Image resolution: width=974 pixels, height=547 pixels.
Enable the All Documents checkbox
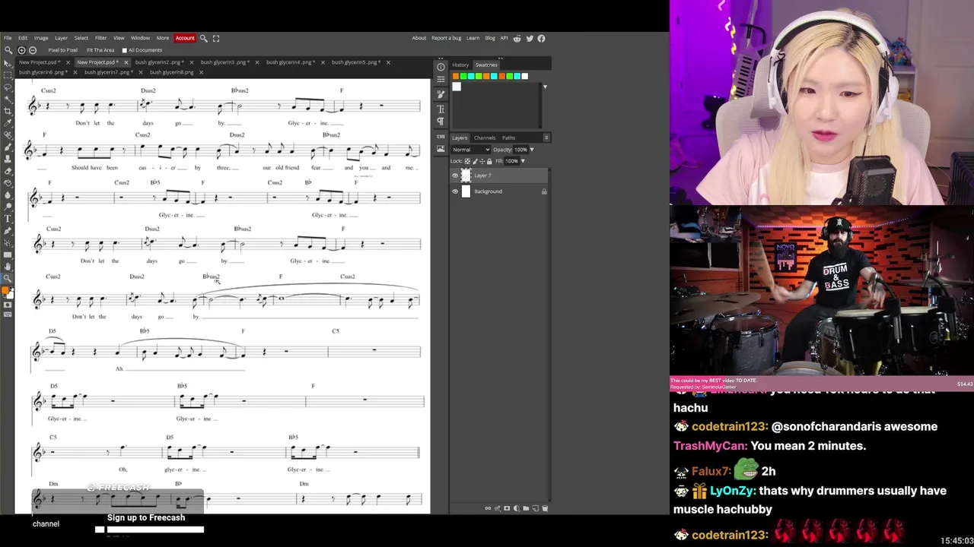tap(125, 50)
